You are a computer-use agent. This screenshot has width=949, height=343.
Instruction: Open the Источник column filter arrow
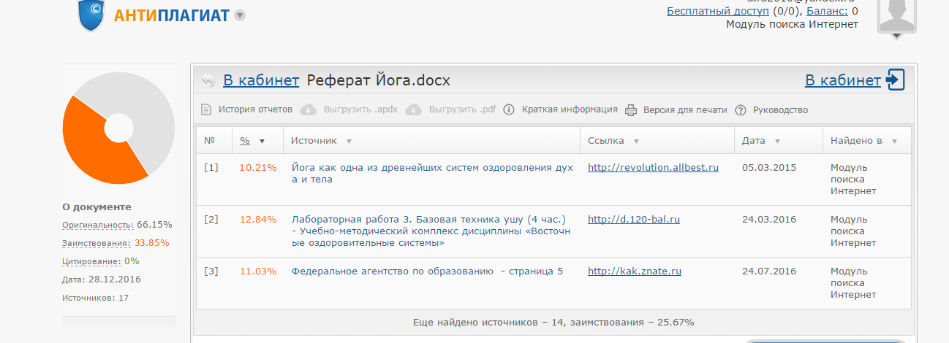pyautogui.click(x=349, y=142)
